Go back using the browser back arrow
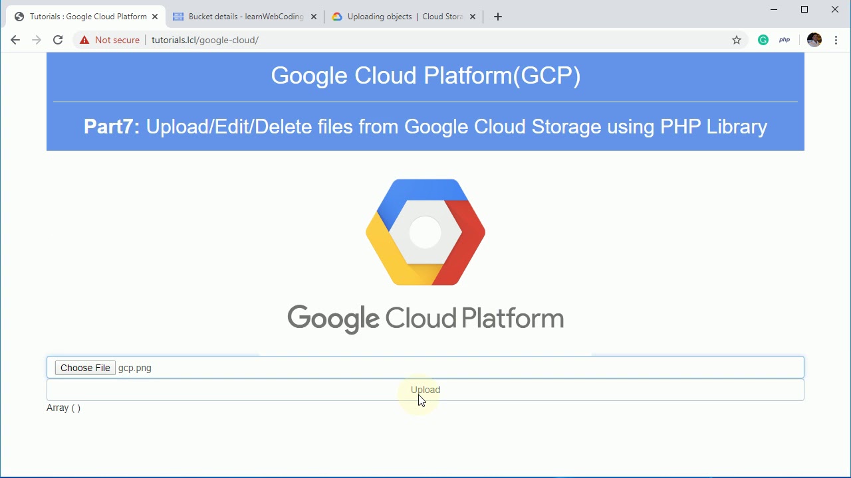The width and height of the screenshot is (851, 478). [15, 40]
